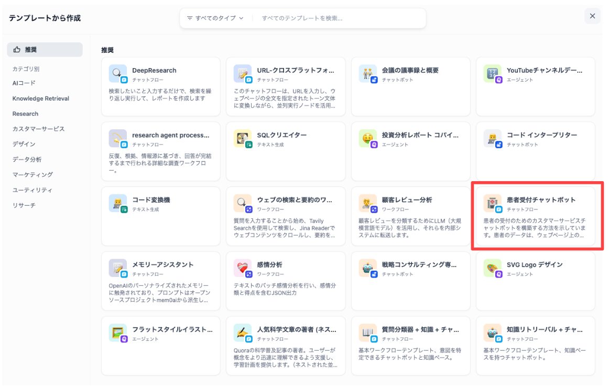Close the template creation dialog

(592, 16)
